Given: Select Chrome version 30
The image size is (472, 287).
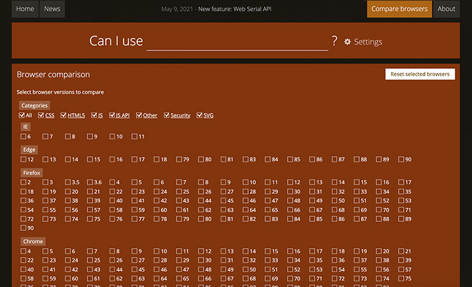Looking at the screenshot, I should (x=201, y=260).
